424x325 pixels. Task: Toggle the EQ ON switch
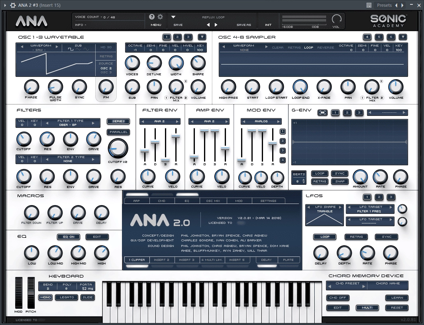[x=69, y=237]
